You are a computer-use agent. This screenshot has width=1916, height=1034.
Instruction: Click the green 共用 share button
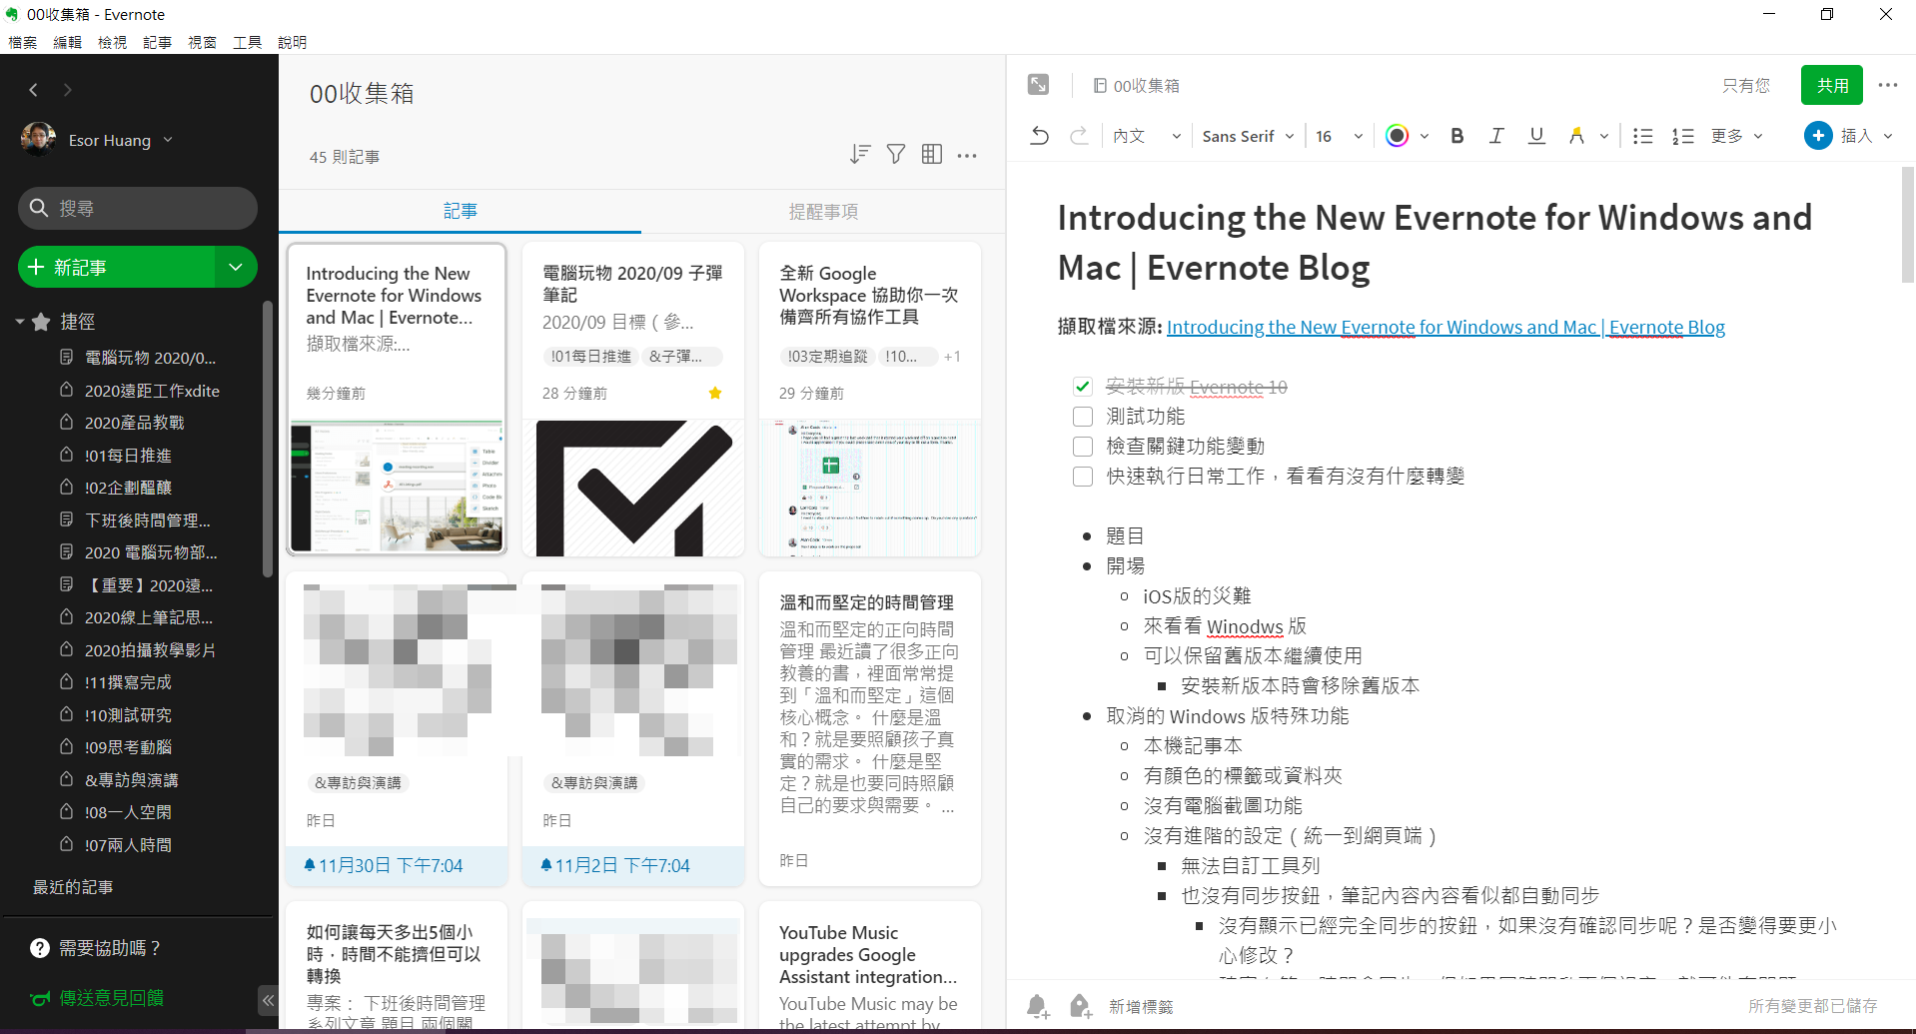pyautogui.click(x=1831, y=85)
